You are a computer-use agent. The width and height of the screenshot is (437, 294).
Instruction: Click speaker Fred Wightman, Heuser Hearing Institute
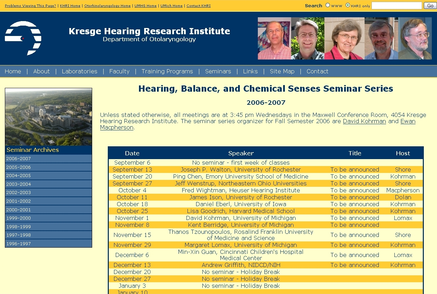tap(241, 190)
